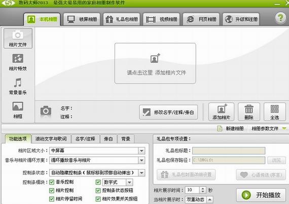Toggle the 控制条状态按钮 checkbox

point(98,190)
